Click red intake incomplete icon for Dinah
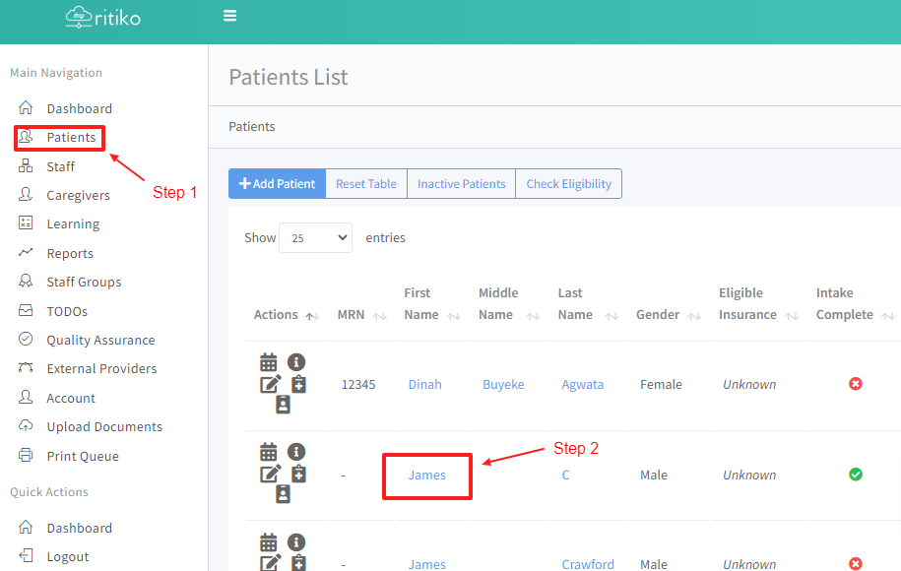Viewport: 901px width, 571px height. (x=856, y=384)
